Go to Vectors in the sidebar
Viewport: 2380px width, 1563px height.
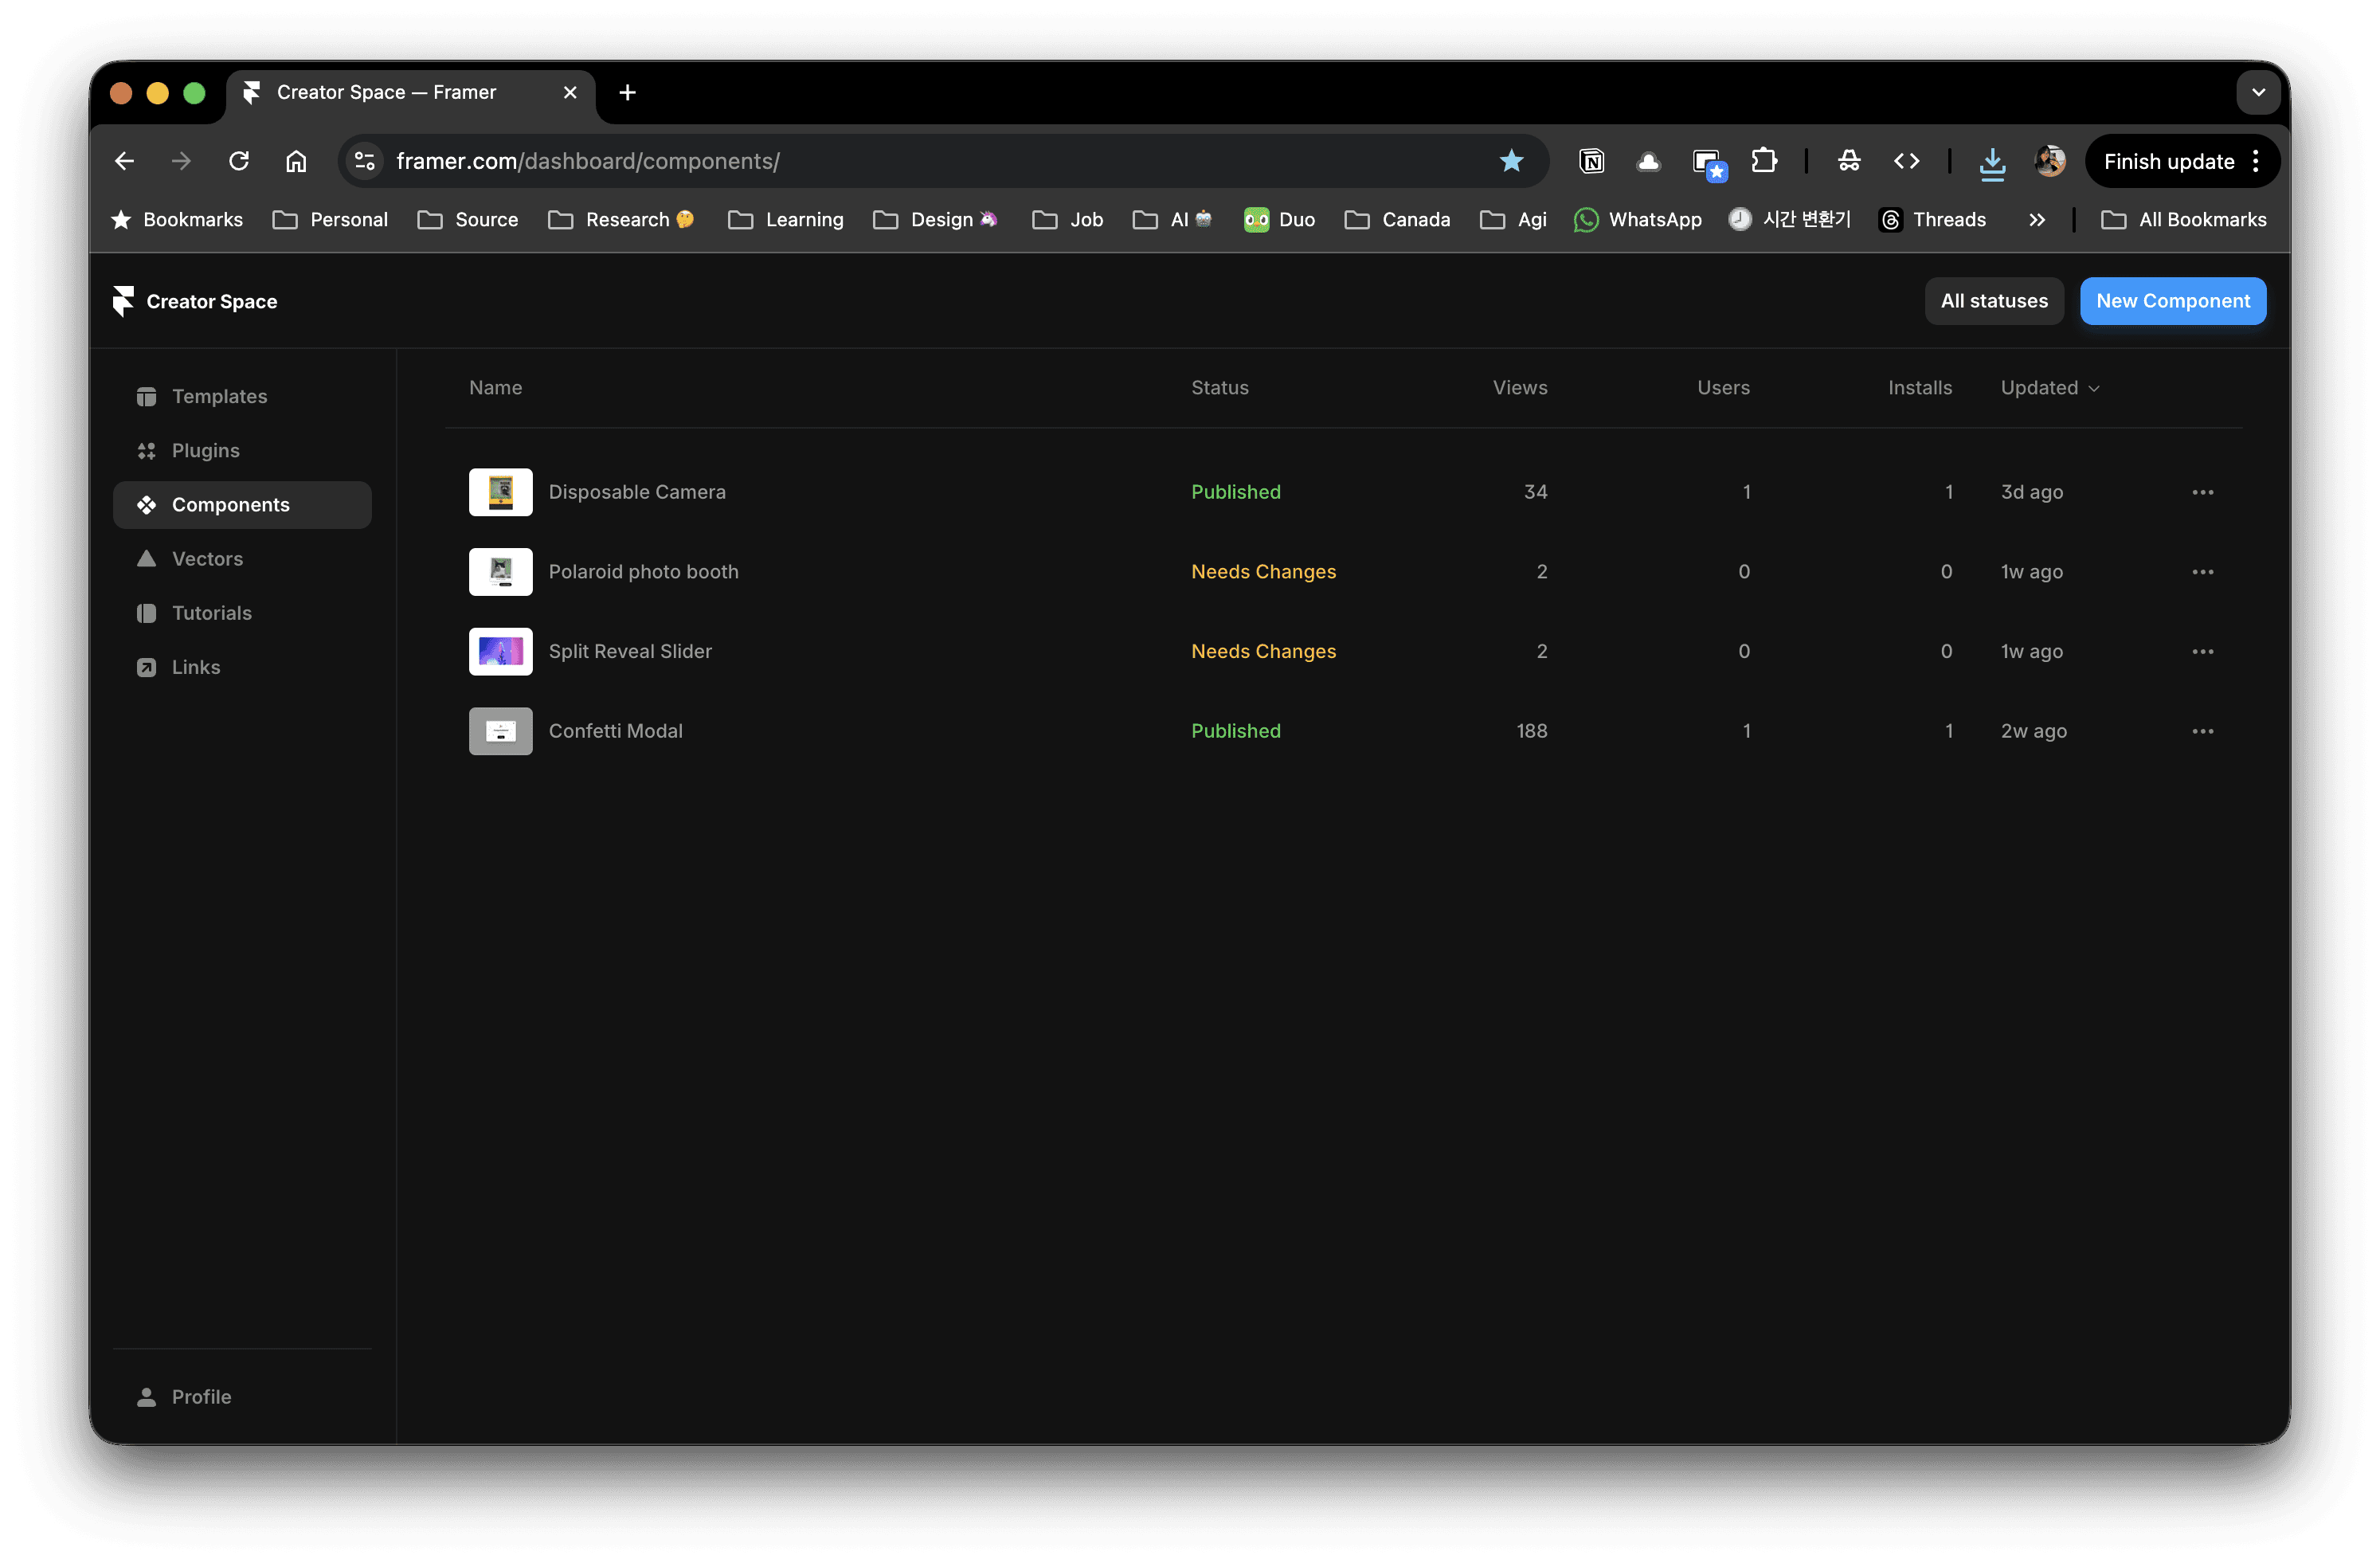point(207,559)
